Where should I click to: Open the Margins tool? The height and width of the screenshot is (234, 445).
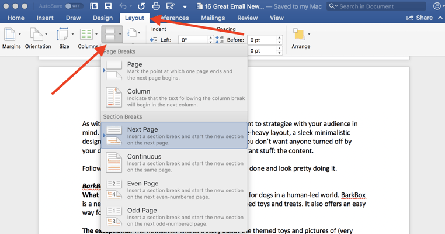[x=11, y=39]
